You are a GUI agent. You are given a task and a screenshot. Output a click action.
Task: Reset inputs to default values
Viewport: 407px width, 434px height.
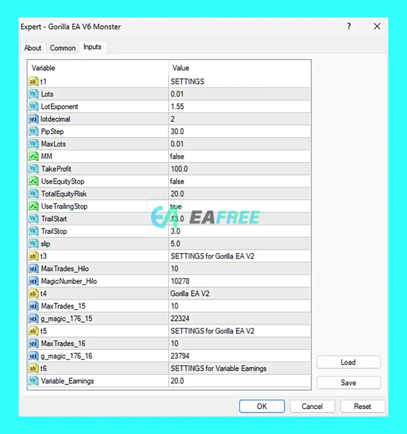tap(363, 406)
